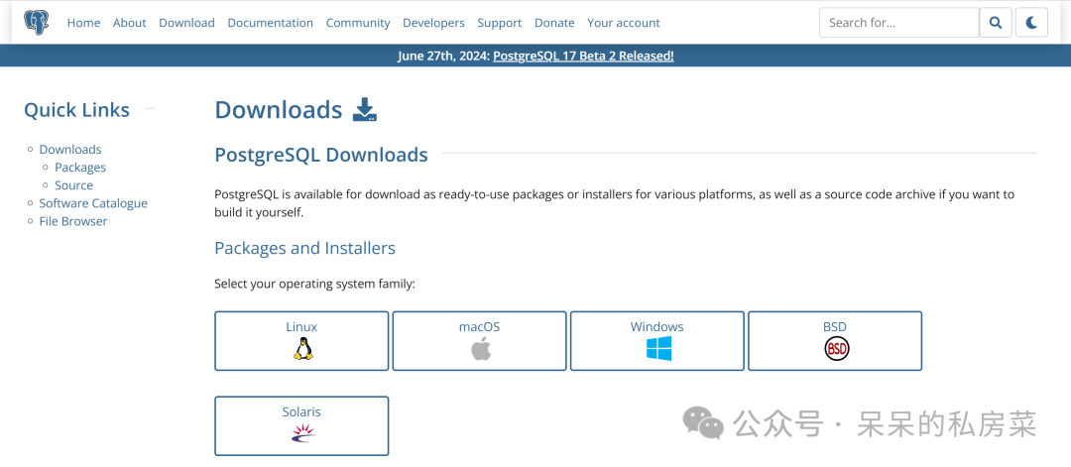
Task: Open the Community menu item
Action: (x=358, y=23)
